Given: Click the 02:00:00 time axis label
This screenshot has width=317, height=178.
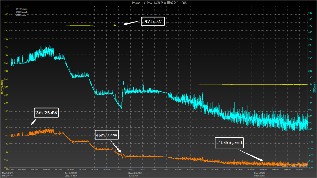Looking at the screenshot, I should pyautogui.click(x=299, y=170).
